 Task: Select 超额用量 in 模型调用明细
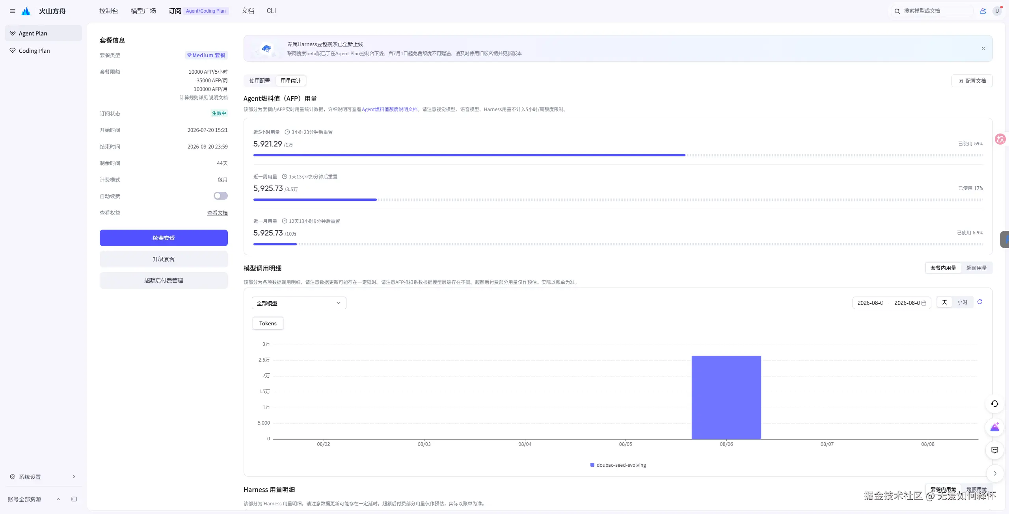(x=976, y=268)
